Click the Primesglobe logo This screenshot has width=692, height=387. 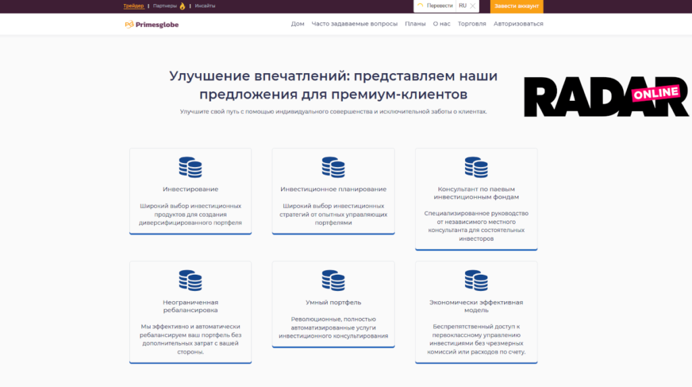pyautogui.click(x=151, y=24)
